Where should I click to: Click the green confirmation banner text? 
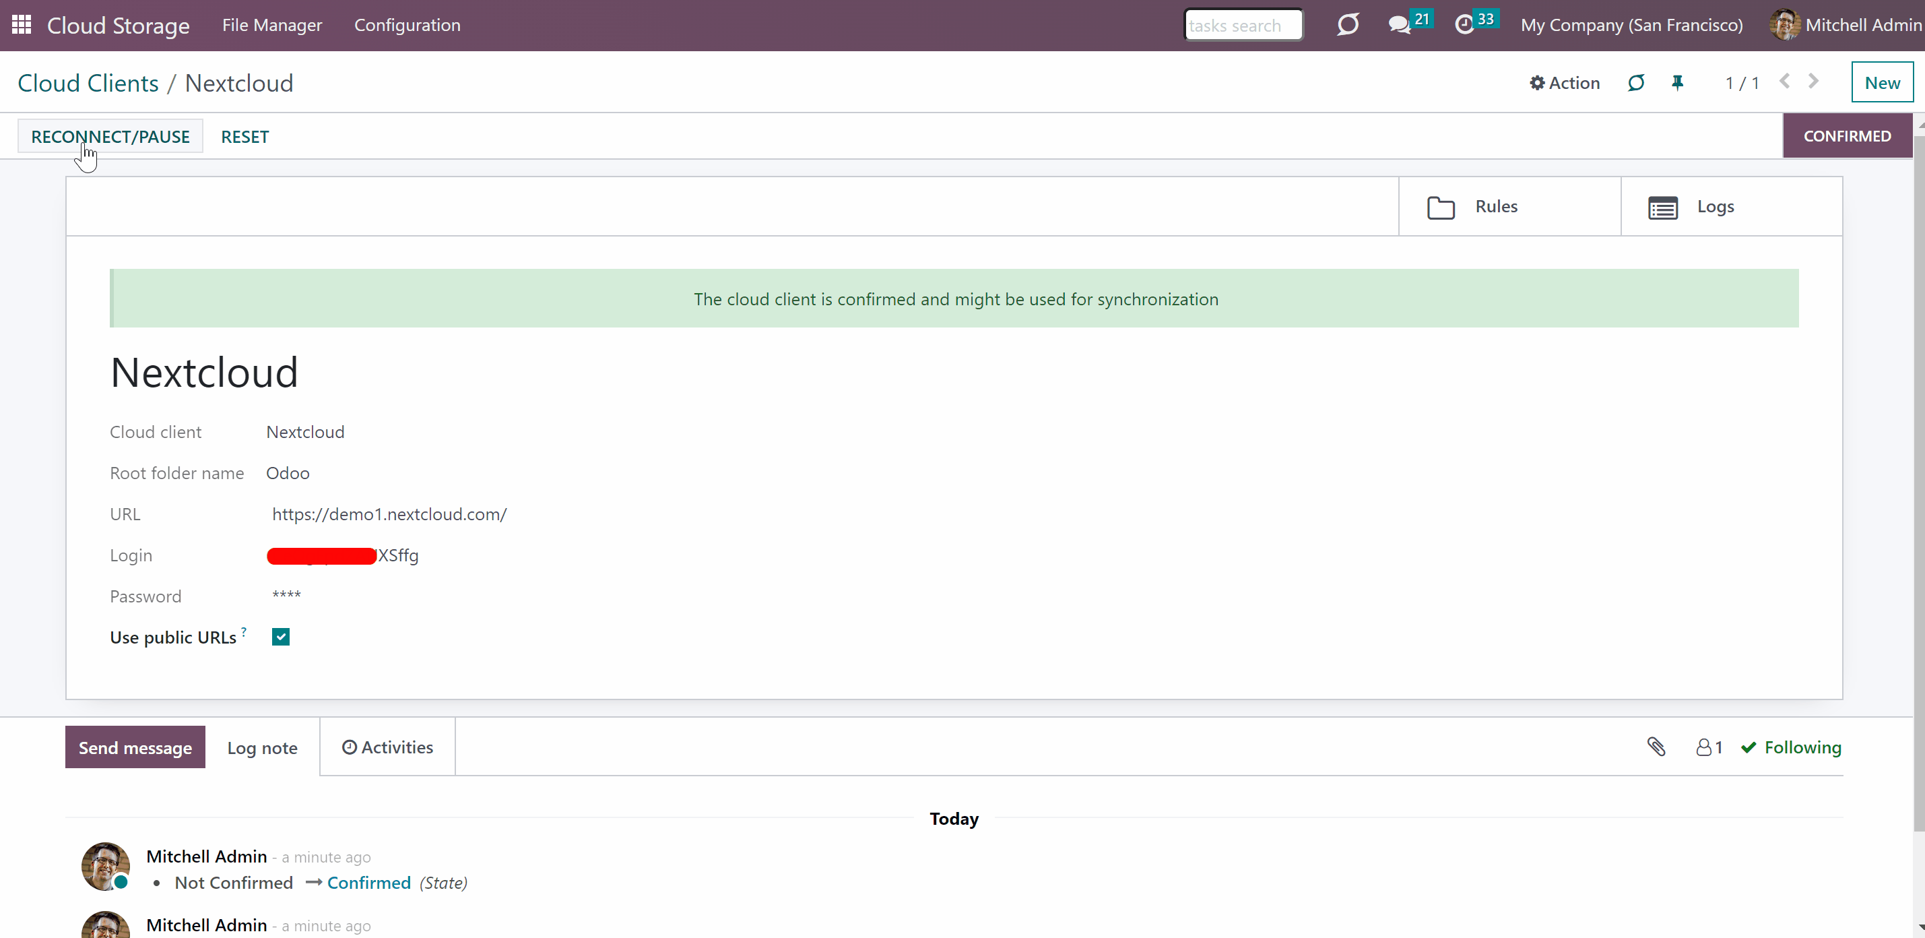tap(956, 299)
